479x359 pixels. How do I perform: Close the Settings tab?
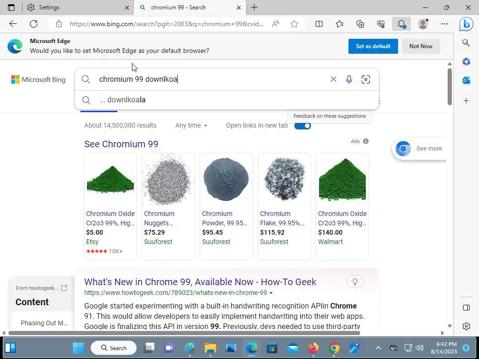tap(127, 7)
